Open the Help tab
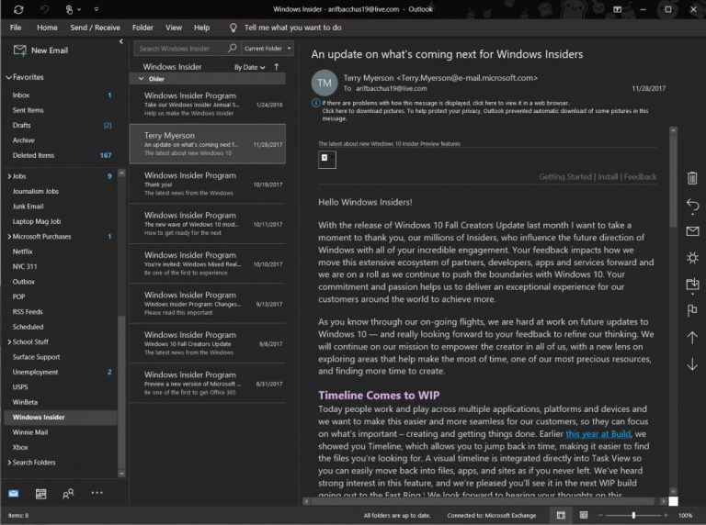 [201, 28]
